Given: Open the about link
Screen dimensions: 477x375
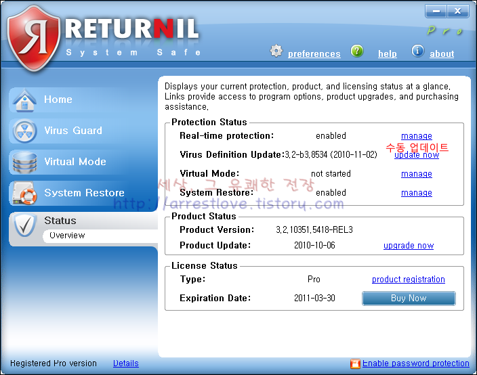Looking at the screenshot, I should (x=442, y=53).
